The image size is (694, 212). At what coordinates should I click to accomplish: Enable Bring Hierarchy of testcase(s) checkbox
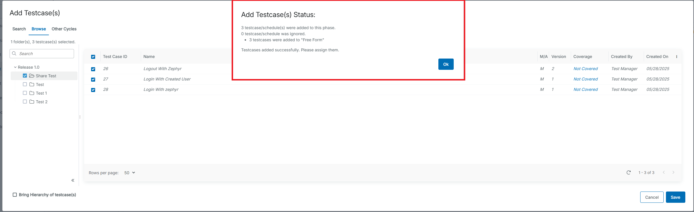click(x=15, y=195)
